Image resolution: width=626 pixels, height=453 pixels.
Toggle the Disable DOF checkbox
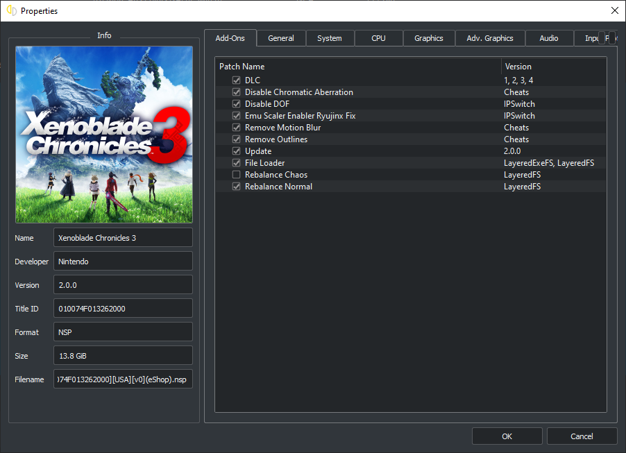pos(237,104)
